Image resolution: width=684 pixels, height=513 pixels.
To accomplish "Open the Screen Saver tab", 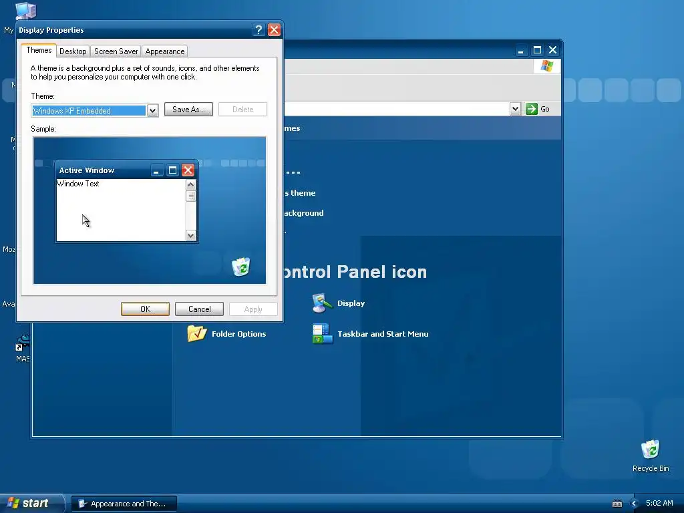I will pos(116,51).
